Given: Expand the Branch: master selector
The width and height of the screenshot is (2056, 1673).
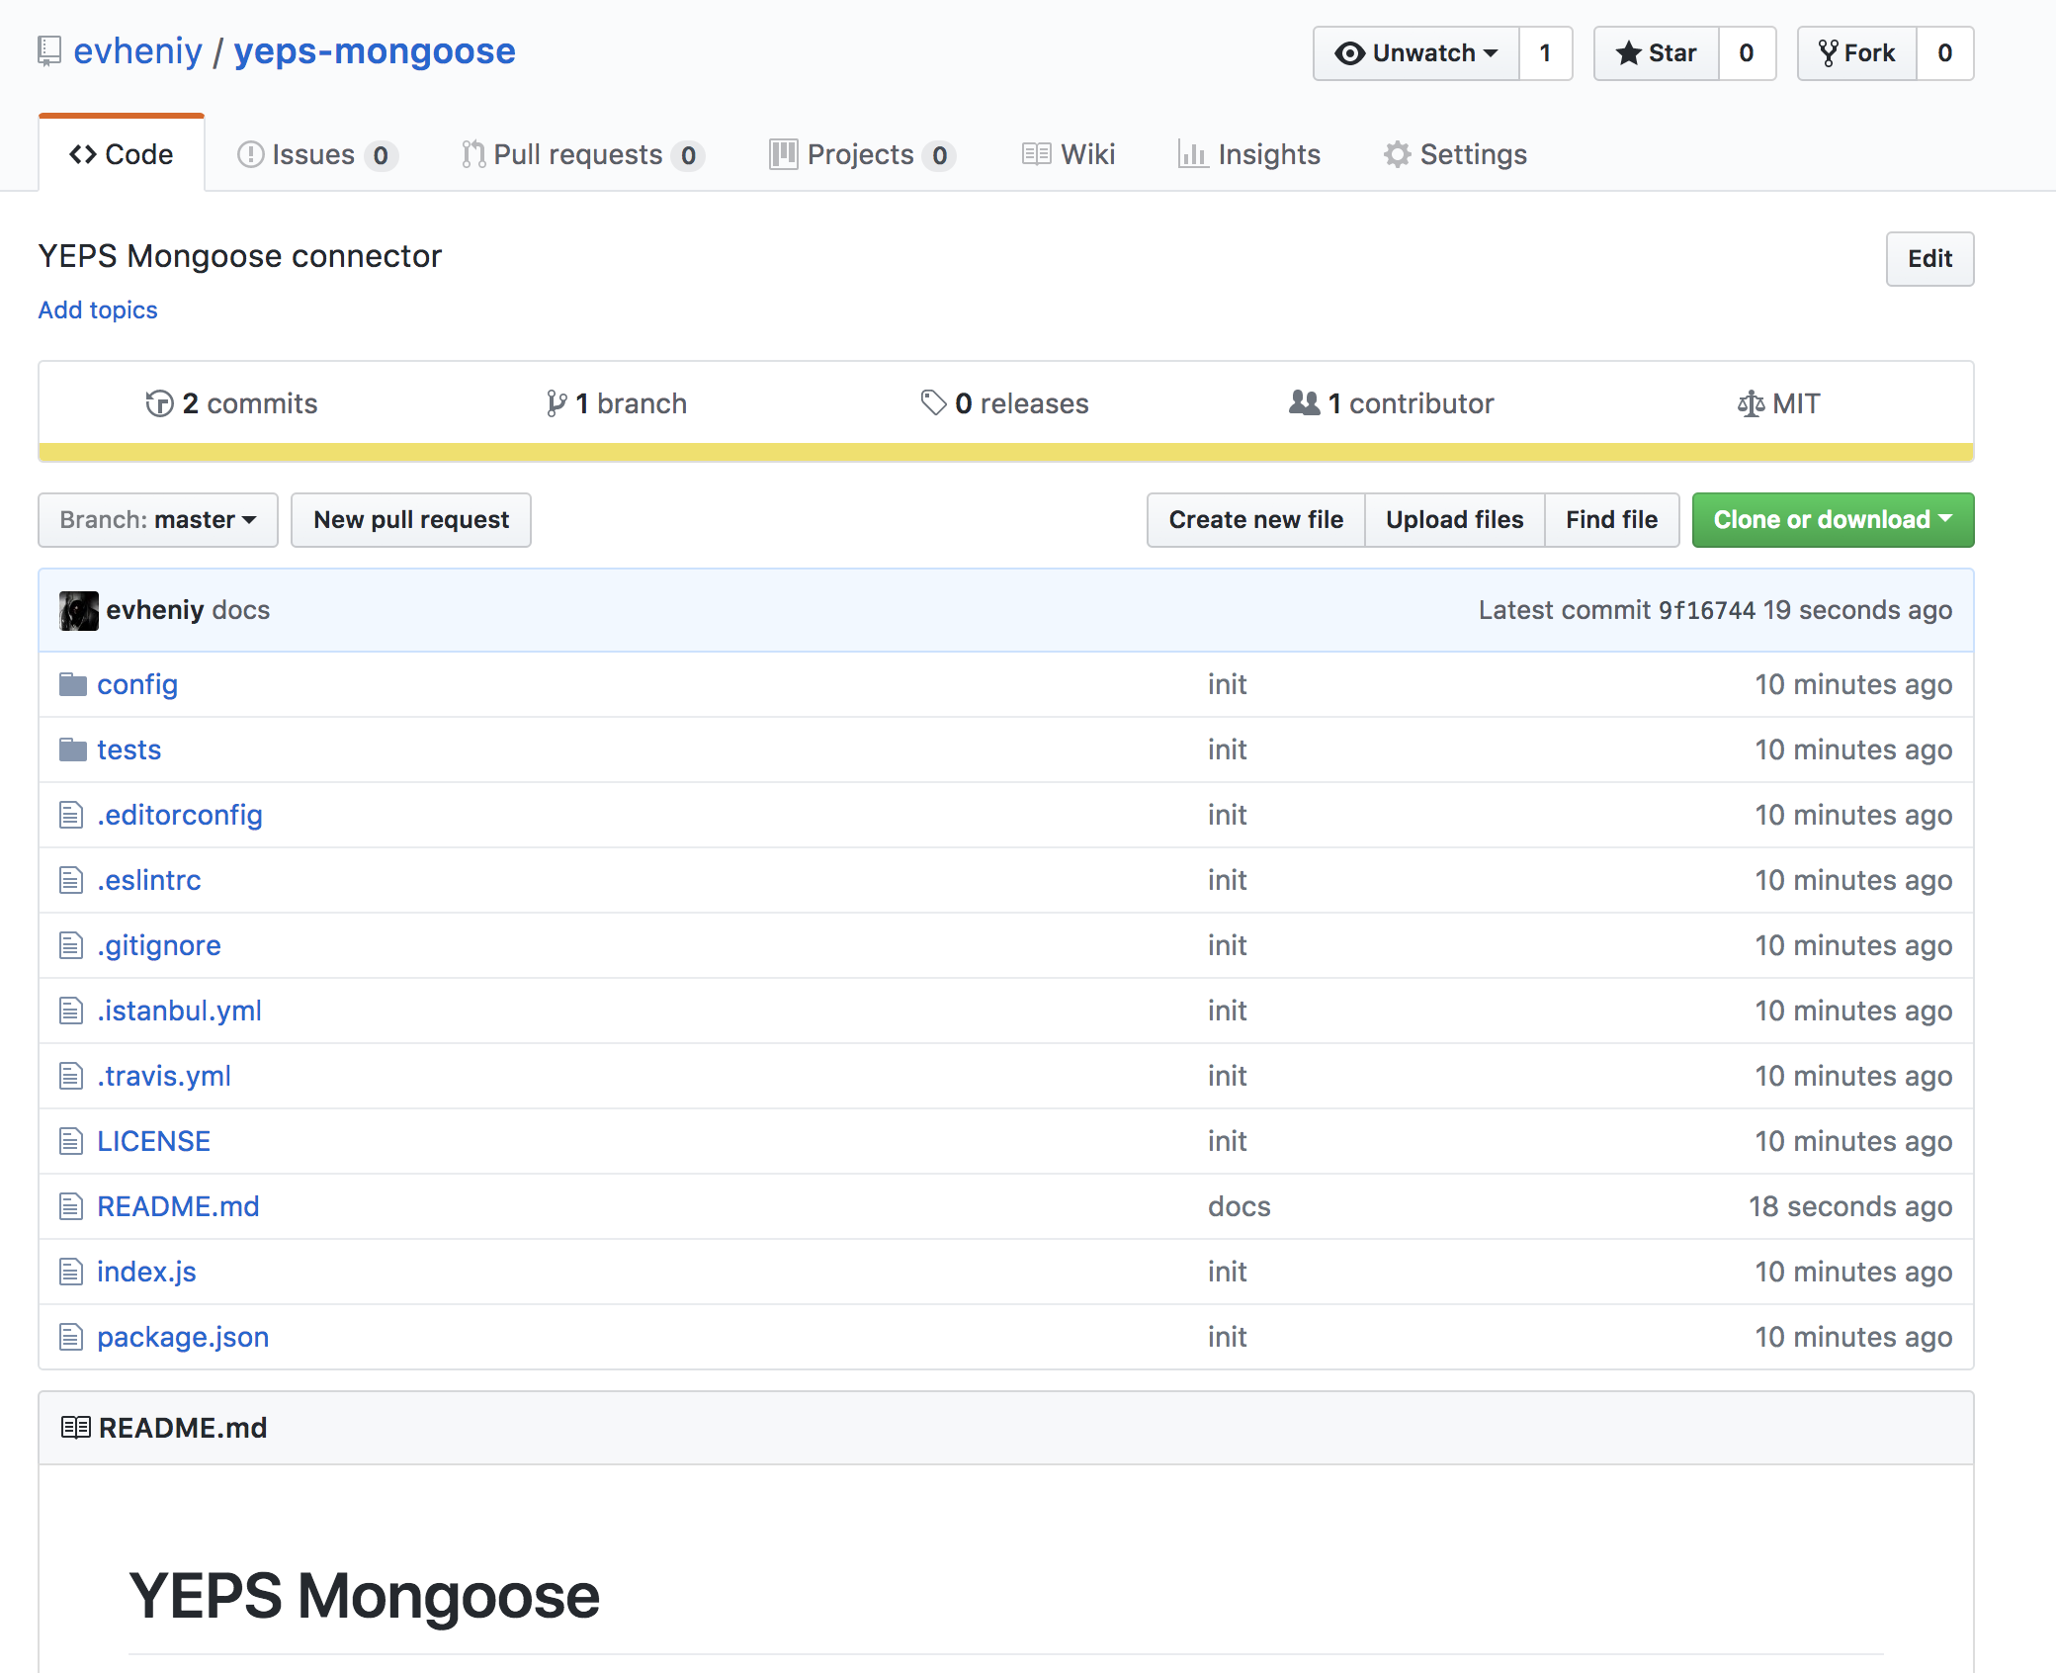Looking at the screenshot, I should tap(158, 520).
